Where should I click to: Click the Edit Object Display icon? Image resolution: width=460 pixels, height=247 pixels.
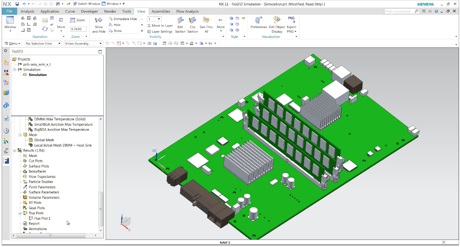(277, 21)
